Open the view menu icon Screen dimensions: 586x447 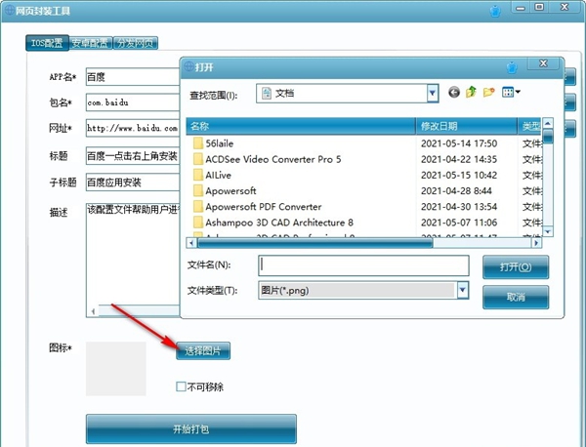click(508, 92)
